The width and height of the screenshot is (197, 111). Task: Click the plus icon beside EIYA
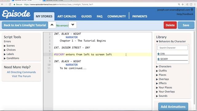[159, 54]
